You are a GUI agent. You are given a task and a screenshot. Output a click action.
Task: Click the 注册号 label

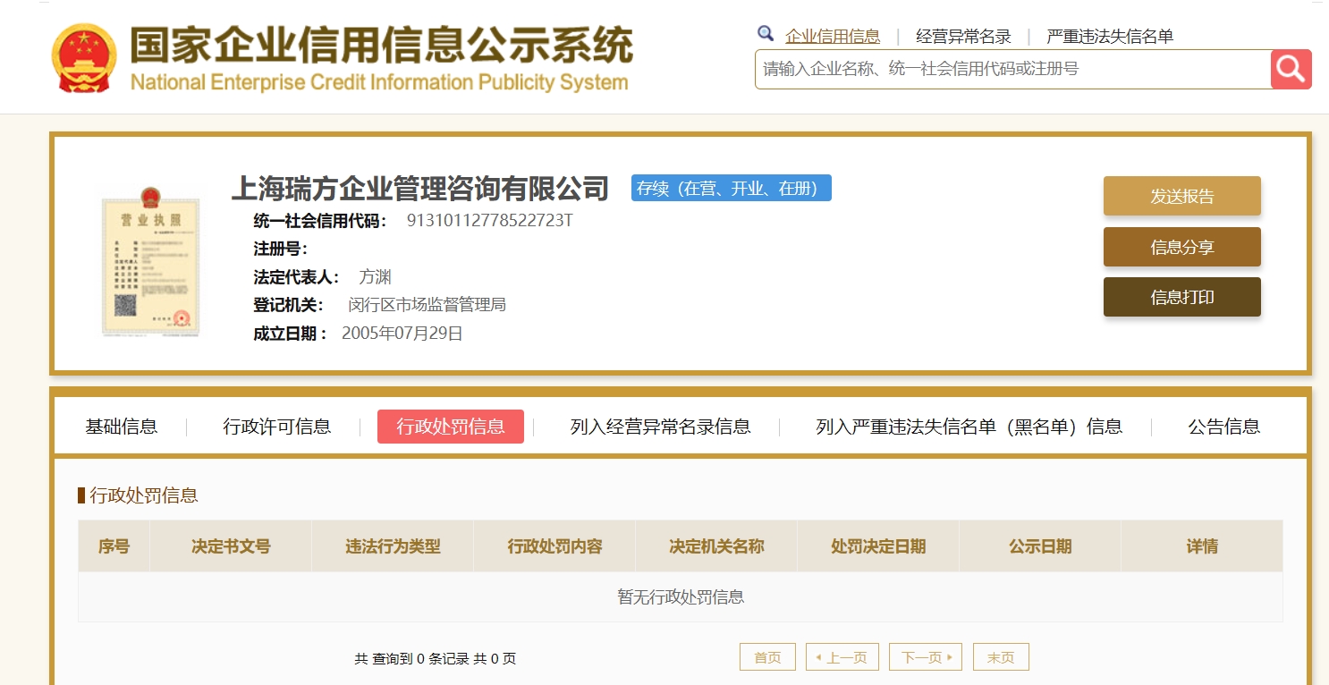tap(281, 249)
